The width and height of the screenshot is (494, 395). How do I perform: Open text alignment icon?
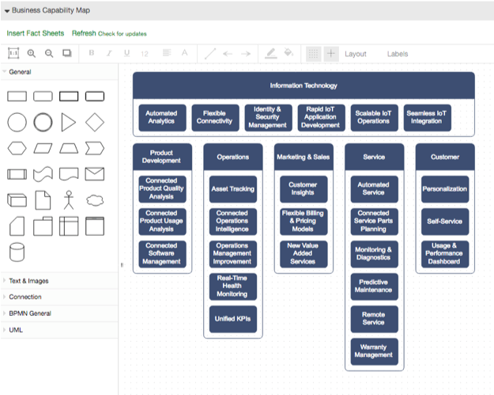point(167,53)
